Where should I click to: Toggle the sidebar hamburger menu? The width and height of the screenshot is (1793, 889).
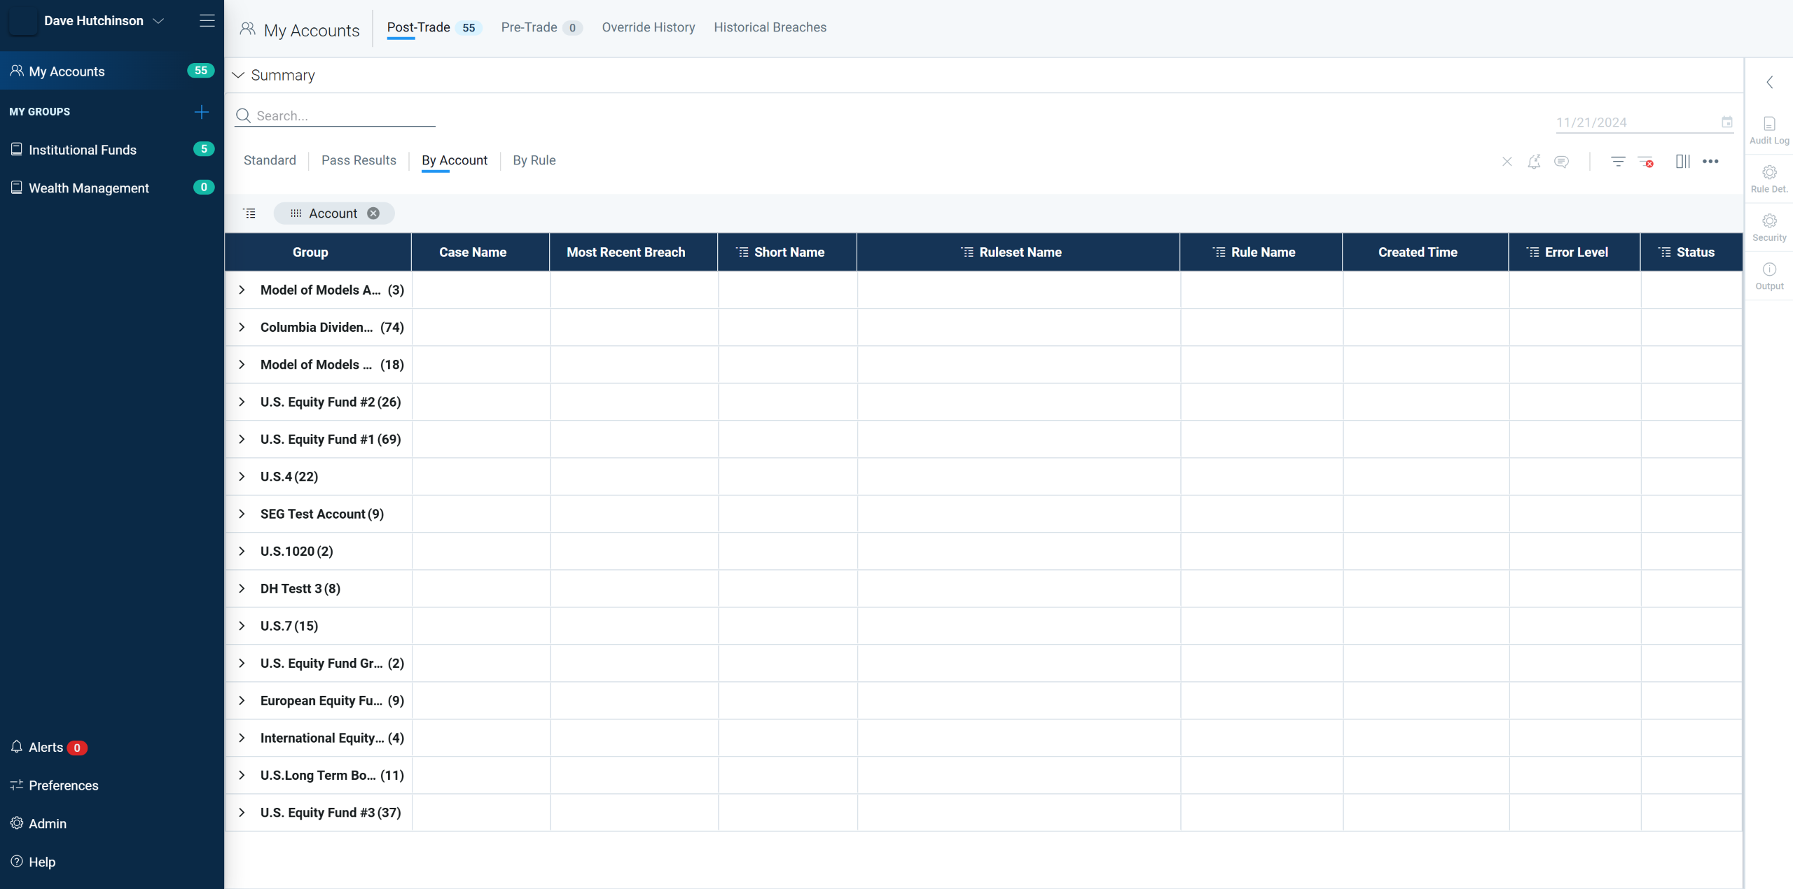click(x=207, y=21)
